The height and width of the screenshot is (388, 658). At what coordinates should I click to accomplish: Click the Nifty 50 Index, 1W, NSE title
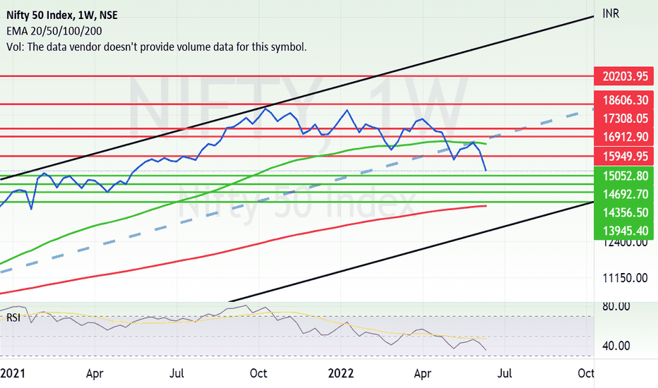point(62,16)
